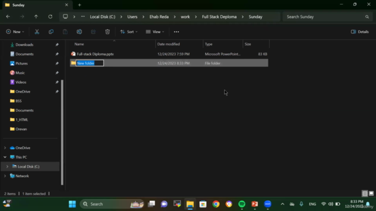Open Spotify from taskbar

pyautogui.click(x=241, y=204)
